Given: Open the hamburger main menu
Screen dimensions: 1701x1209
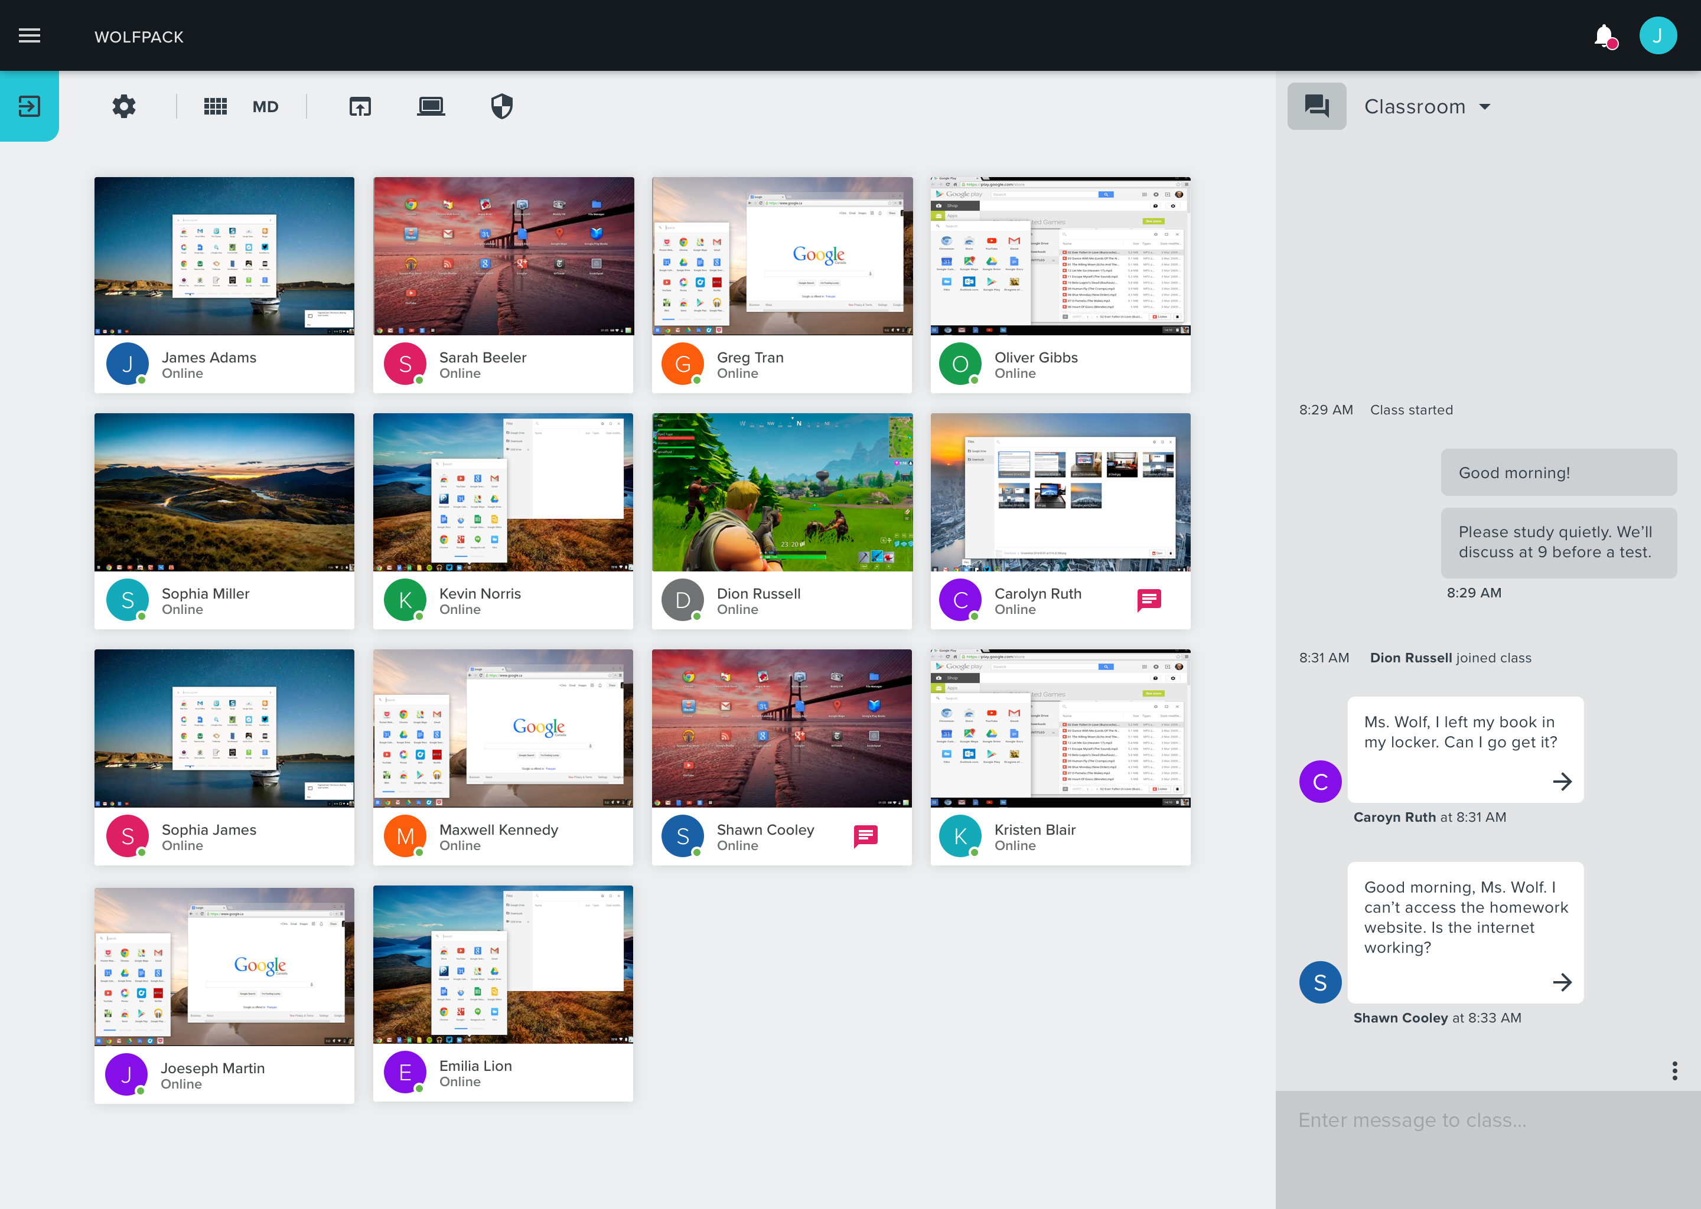Looking at the screenshot, I should pos(30,36).
